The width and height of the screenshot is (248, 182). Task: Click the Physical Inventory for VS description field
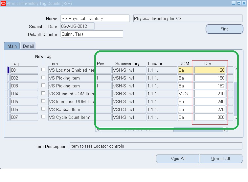pos(188,18)
